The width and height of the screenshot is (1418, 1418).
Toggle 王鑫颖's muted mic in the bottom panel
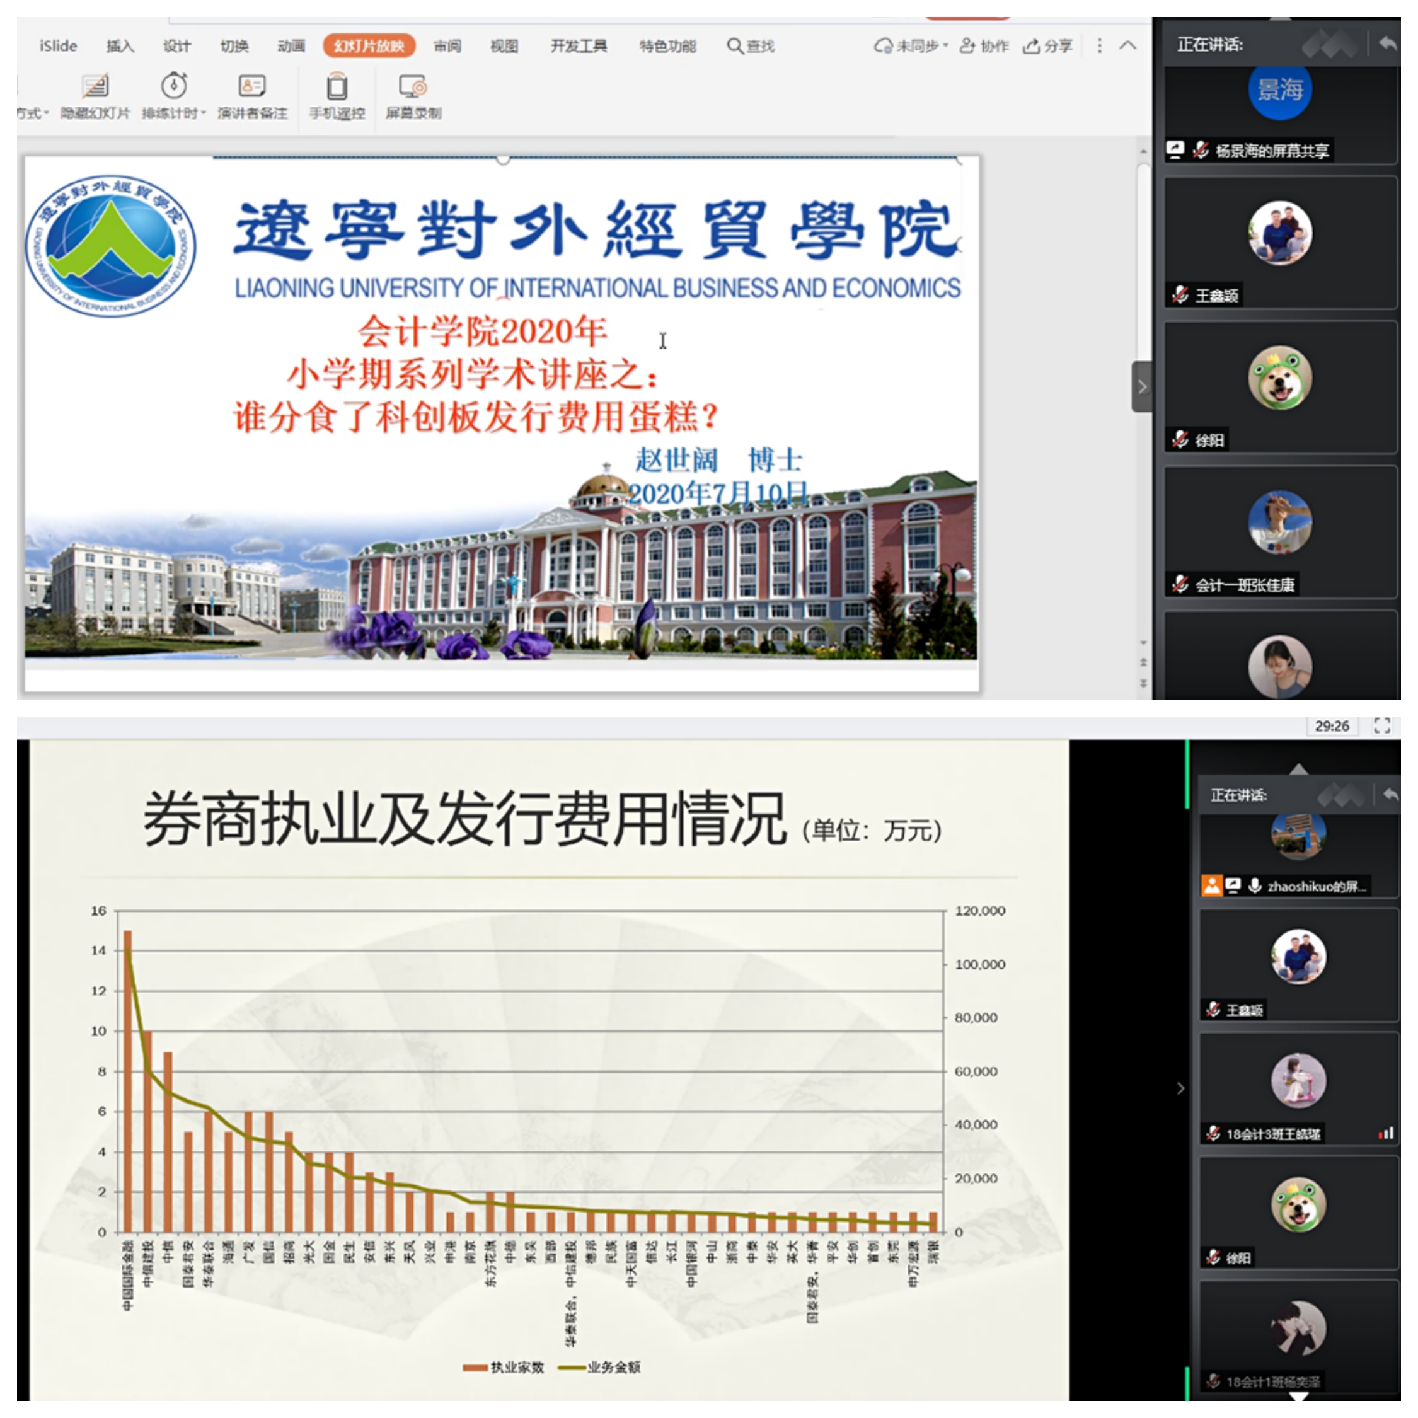[x=1213, y=1010]
